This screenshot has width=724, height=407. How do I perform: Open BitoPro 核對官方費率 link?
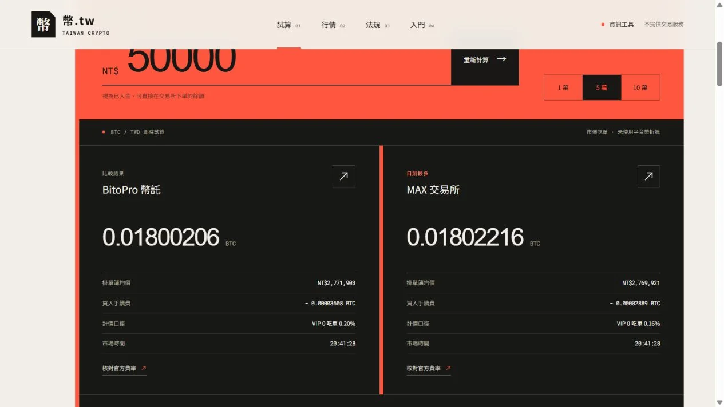point(124,369)
